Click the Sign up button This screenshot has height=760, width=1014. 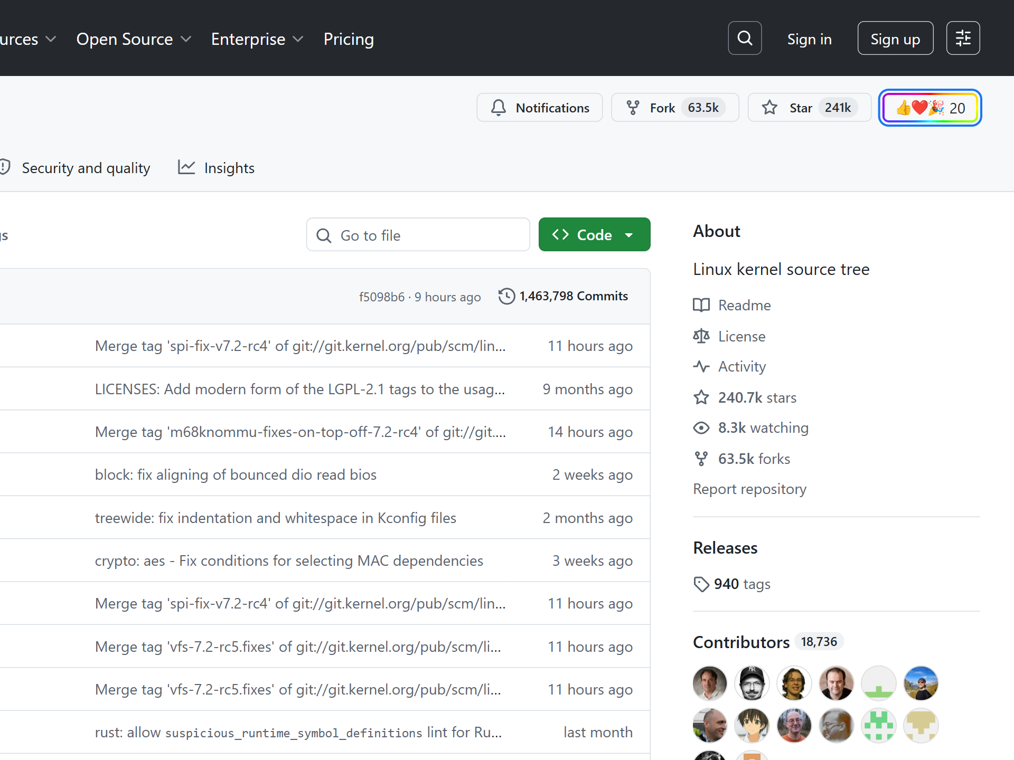895,38
